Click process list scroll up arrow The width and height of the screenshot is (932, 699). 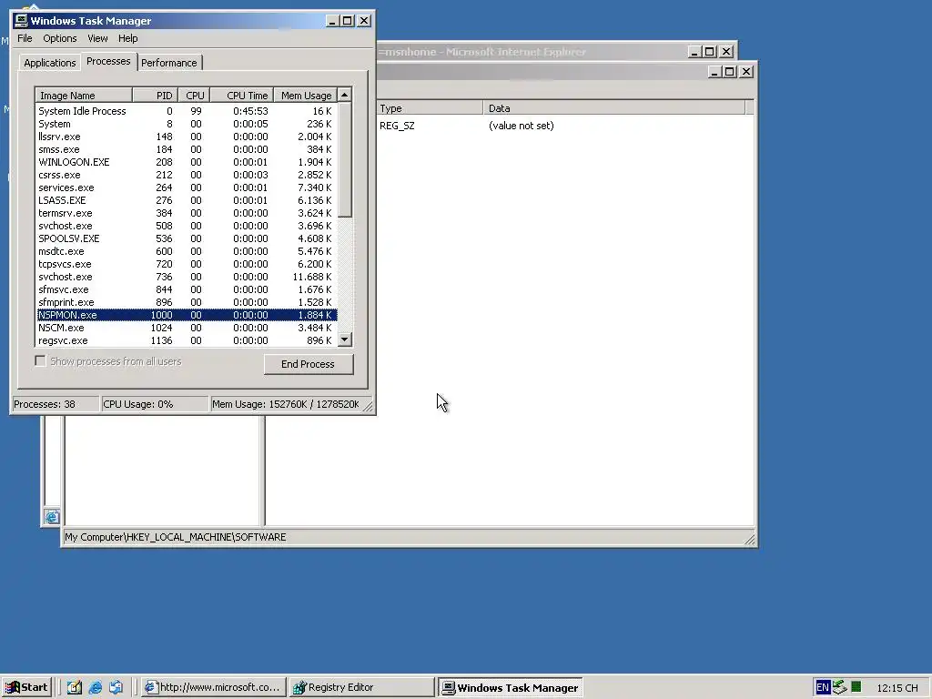click(x=345, y=95)
